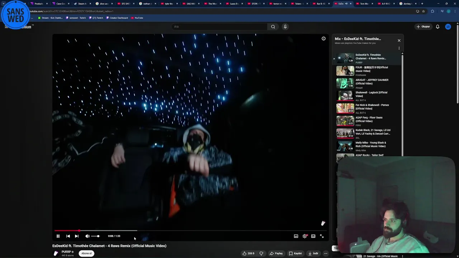Focus the 'Ara' search field
This screenshot has height=258, width=459.
[x=219, y=27]
